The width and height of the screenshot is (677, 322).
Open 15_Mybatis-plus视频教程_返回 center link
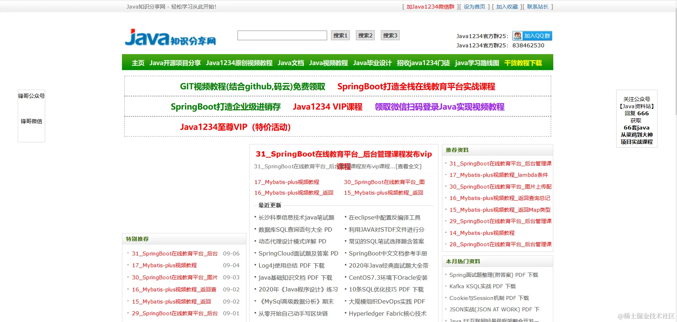click(x=383, y=192)
